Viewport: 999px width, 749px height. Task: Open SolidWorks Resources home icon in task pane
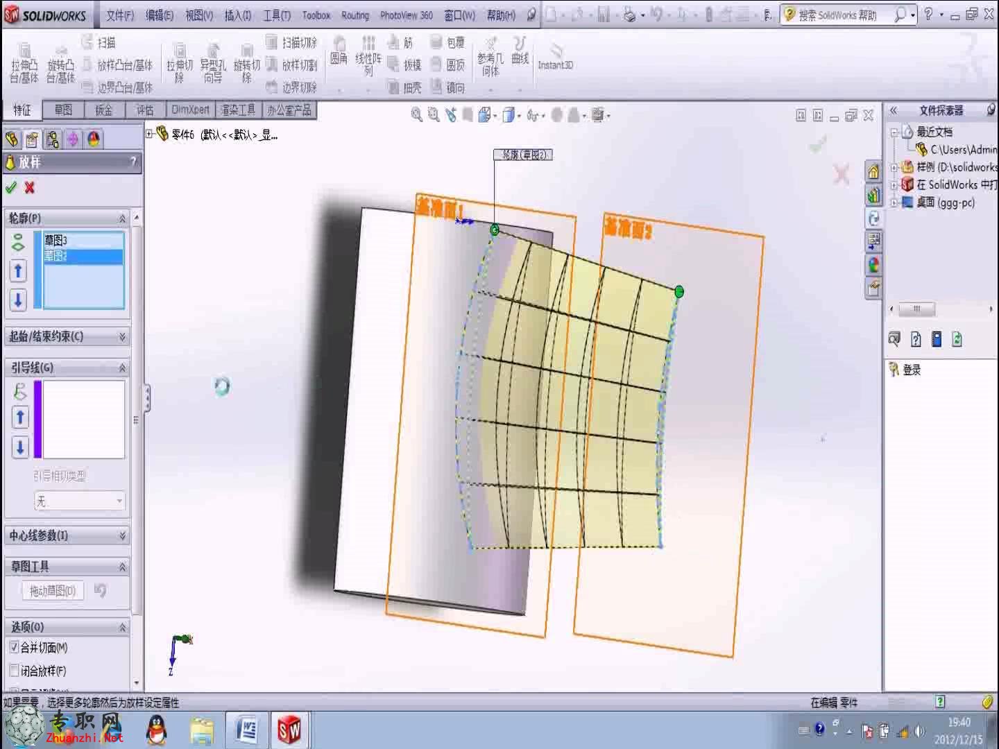873,171
